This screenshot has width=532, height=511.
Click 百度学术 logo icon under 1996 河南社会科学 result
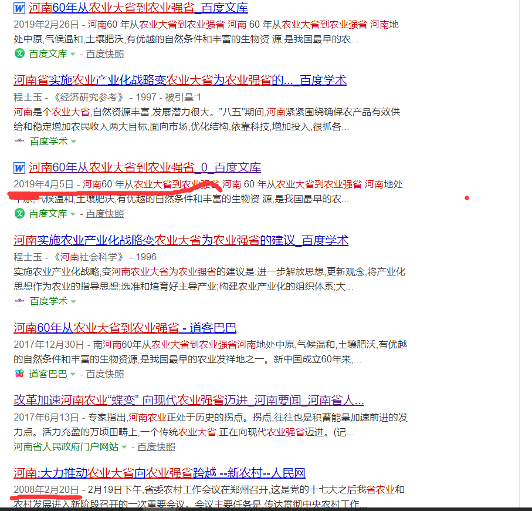point(20,300)
